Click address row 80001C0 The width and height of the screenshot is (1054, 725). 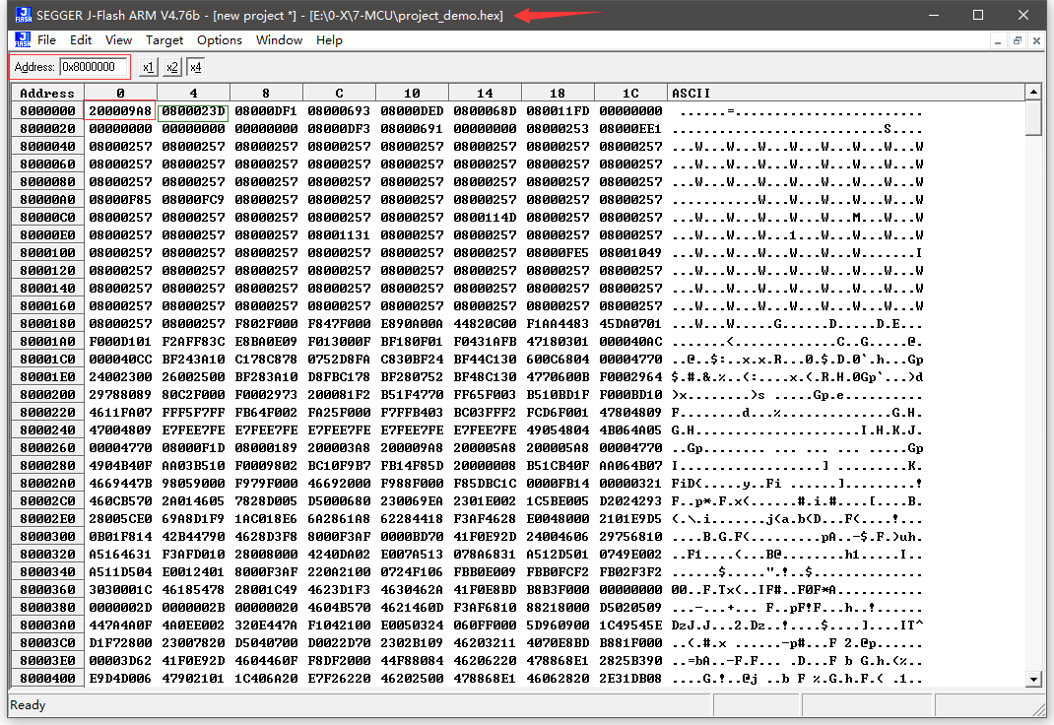pos(47,360)
